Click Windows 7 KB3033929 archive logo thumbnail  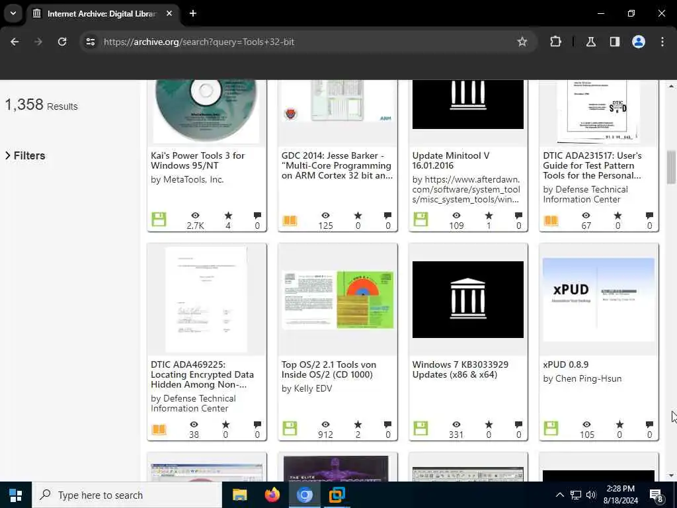pos(467,300)
